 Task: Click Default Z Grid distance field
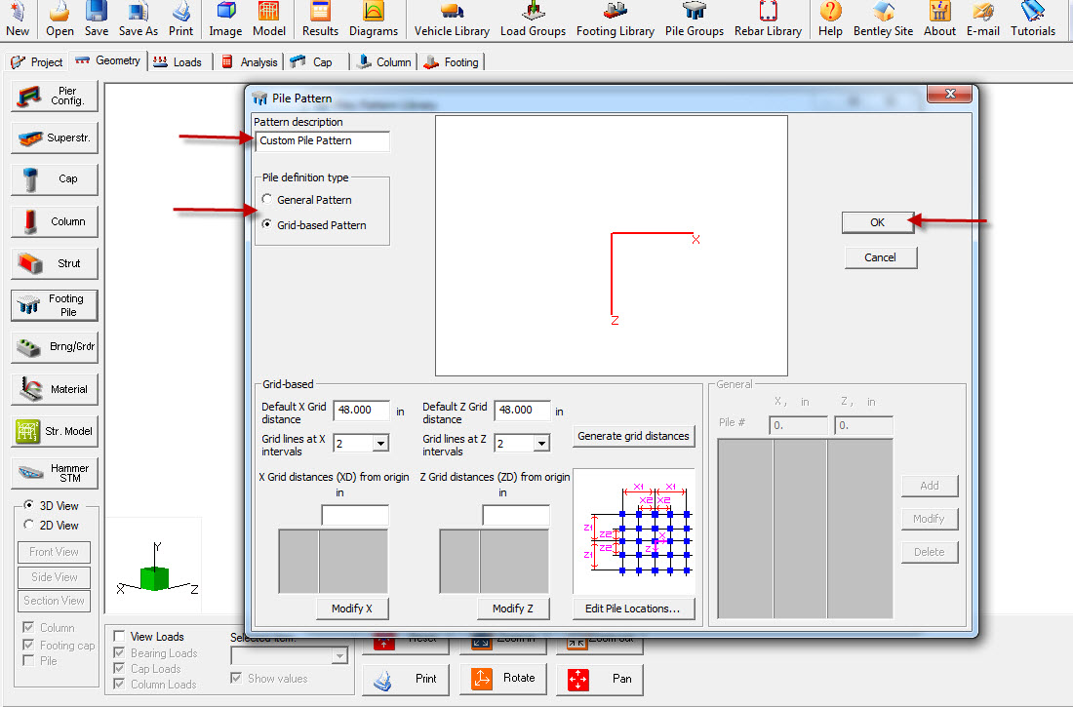[522, 410]
